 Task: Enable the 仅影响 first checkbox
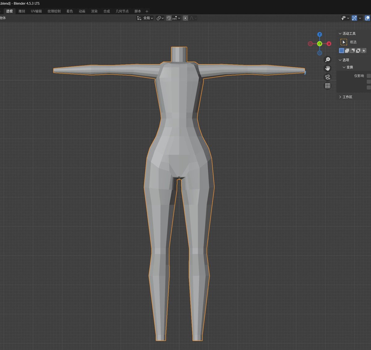pos(369,76)
